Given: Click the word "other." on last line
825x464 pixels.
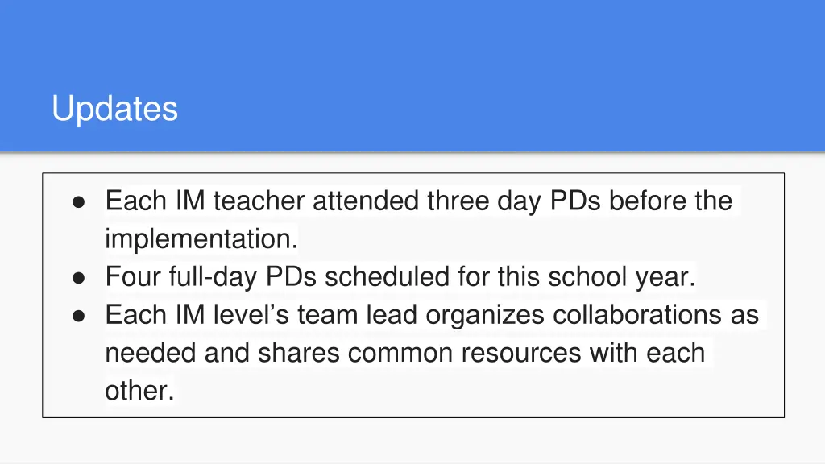Looking at the screenshot, I should (139, 391).
